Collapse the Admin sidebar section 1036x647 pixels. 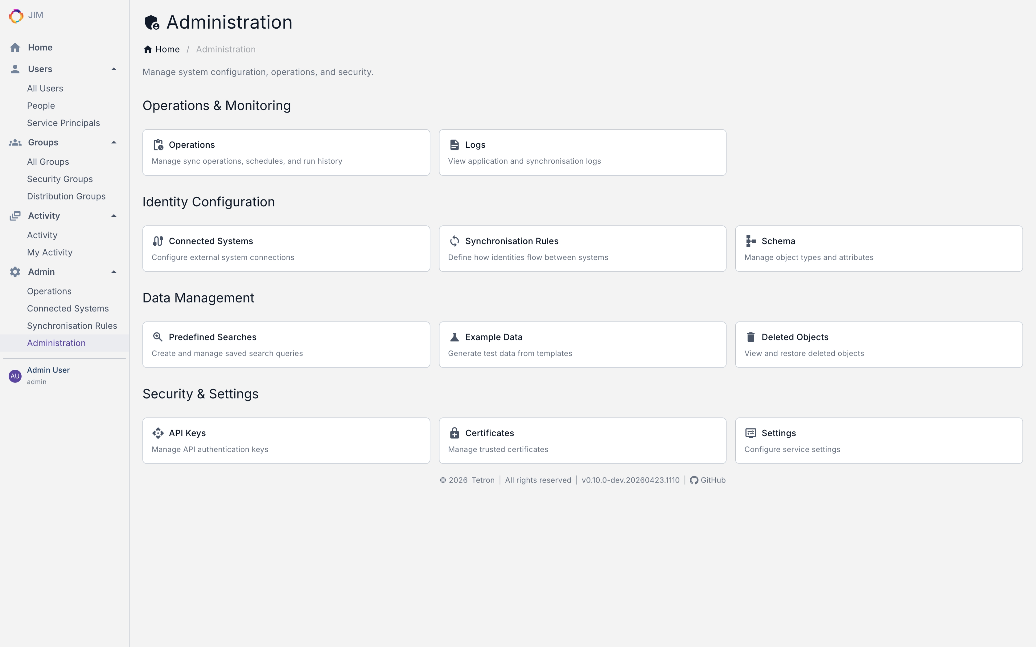coord(114,272)
